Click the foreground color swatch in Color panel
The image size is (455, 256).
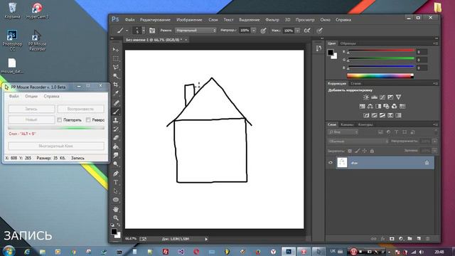tap(331, 53)
